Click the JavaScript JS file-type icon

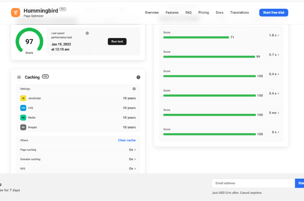coord(23,98)
